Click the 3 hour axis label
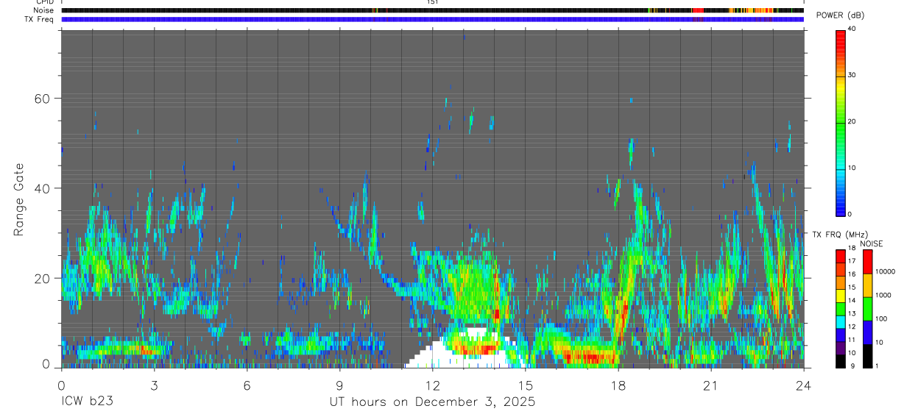Viewport: 904px width, 417px height. coord(154,384)
